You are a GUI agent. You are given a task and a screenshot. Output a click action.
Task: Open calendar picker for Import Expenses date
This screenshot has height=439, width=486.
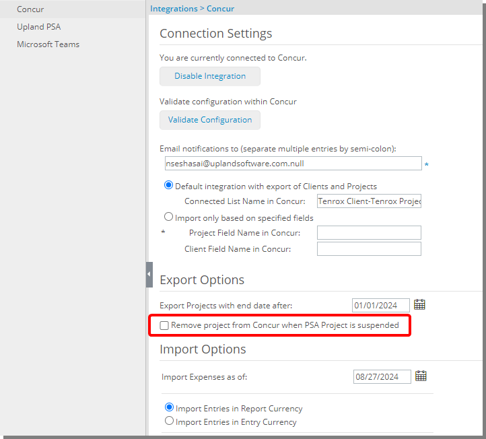point(421,376)
